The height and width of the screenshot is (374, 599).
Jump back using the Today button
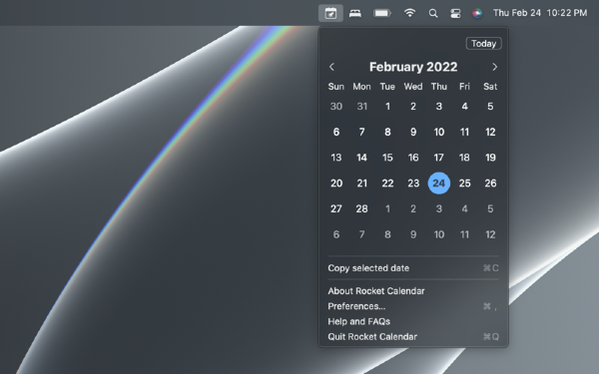[483, 44]
